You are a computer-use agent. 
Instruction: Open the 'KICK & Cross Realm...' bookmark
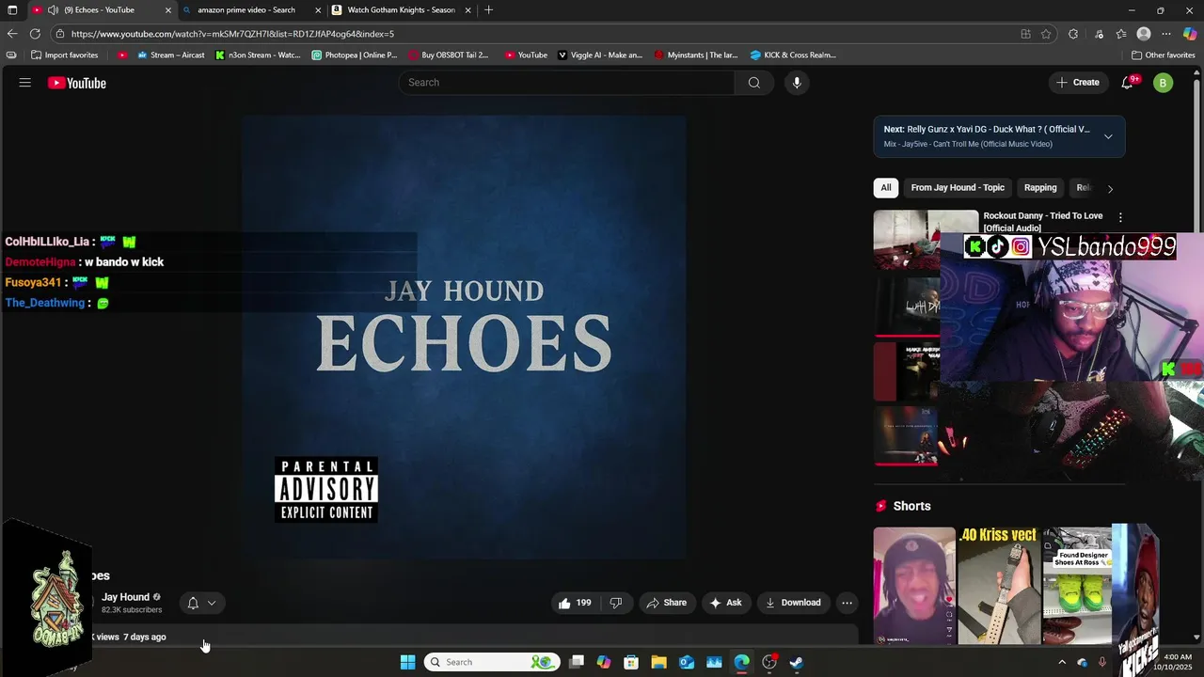pyautogui.click(x=793, y=55)
